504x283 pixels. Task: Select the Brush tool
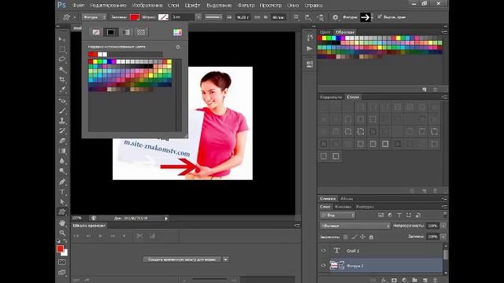click(62, 111)
